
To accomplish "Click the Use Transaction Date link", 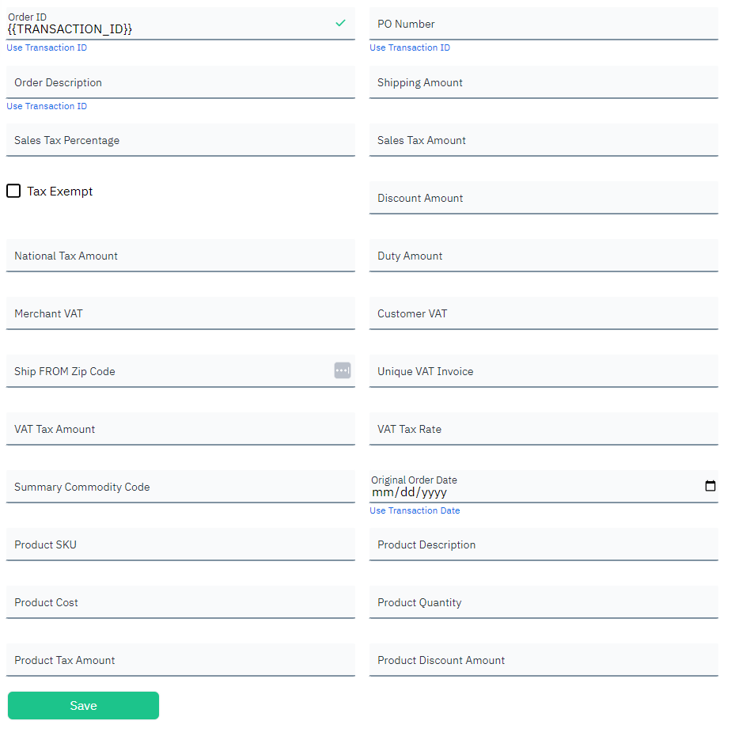I will [415, 510].
